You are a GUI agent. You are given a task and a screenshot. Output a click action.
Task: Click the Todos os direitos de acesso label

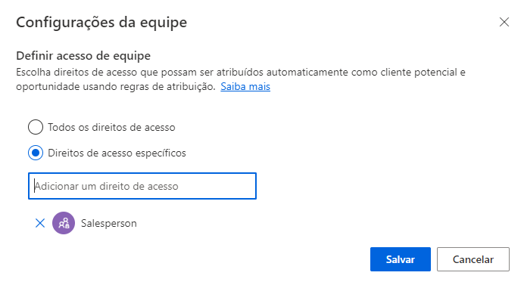pyautogui.click(x=111, y=127)
